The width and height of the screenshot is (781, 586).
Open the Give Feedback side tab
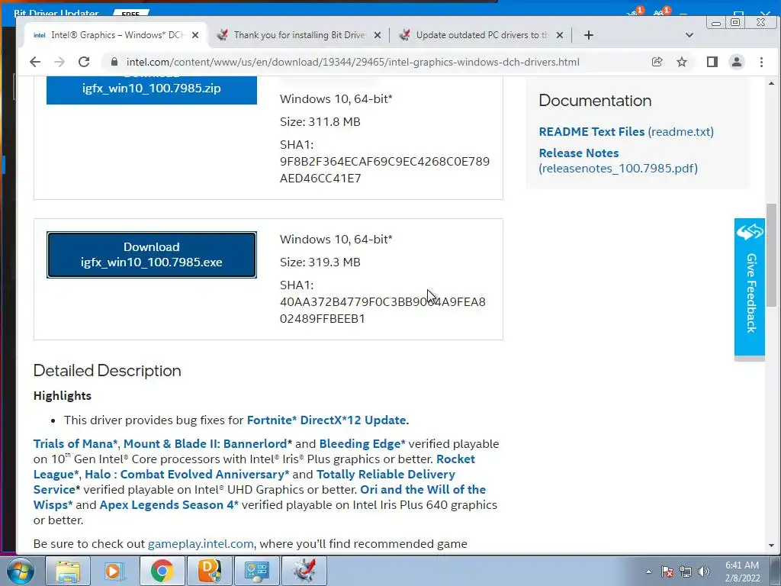pyautogui.click(x=750, y=287)
